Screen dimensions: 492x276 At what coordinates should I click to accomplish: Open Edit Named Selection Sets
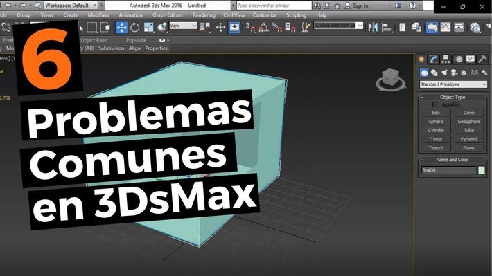(x=306, y=28)
